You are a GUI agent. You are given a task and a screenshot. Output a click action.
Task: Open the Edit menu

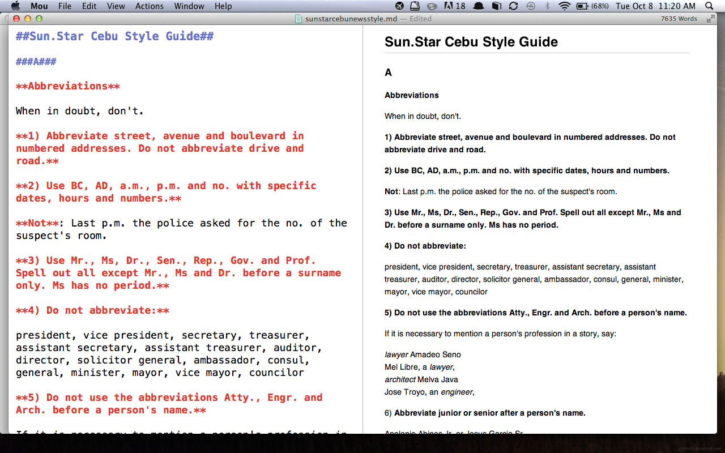(x=89, y=6)
